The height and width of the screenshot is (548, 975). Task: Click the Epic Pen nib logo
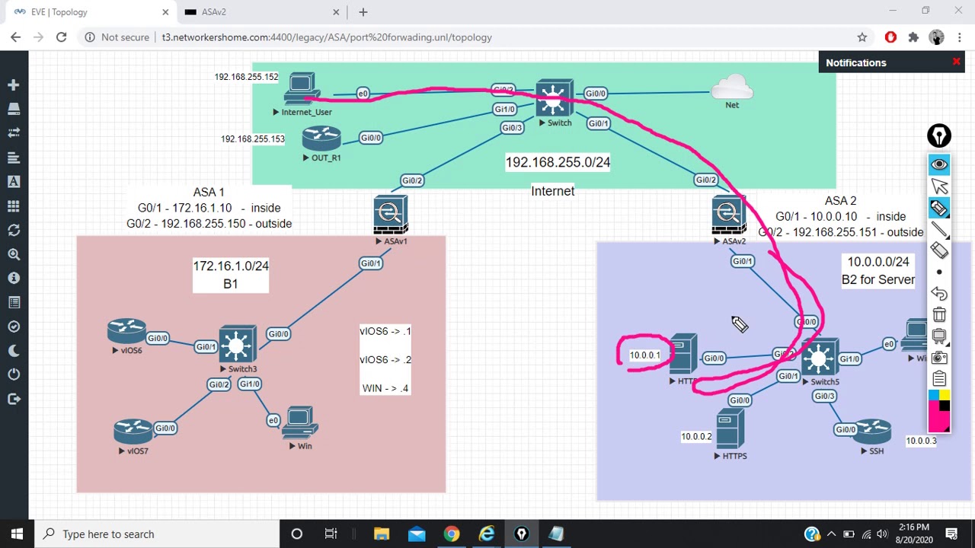939,136
